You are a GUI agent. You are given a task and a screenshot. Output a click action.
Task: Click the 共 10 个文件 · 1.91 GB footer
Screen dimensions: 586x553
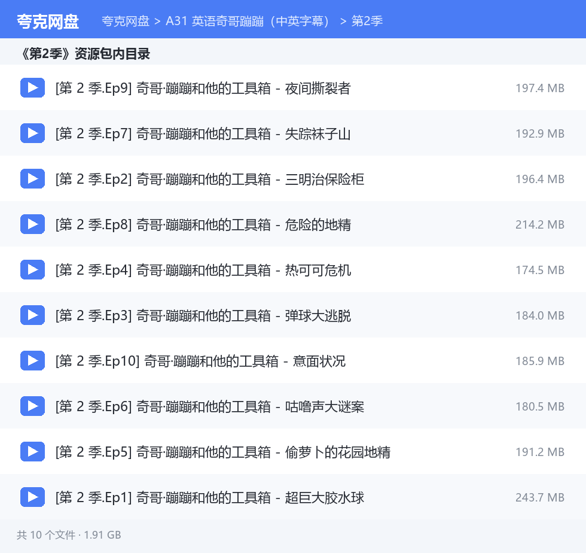[69, 535]
